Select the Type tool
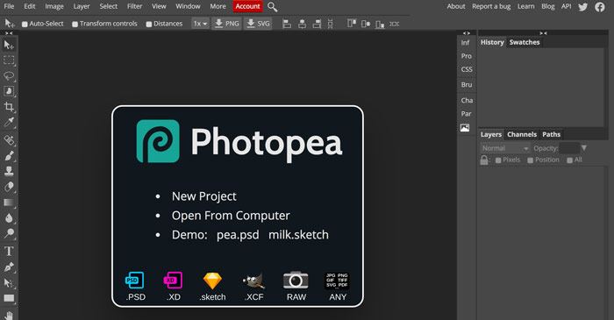The width and height of the screenshot is (614, 320). tap(9, 251)
